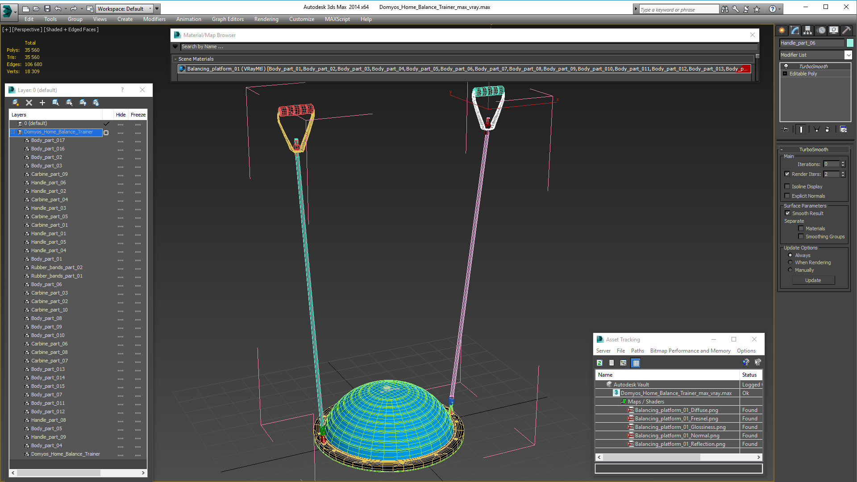Click the Search by Name input field
The width and height of the screenshot is (857, 482).
tap(465, 46)
